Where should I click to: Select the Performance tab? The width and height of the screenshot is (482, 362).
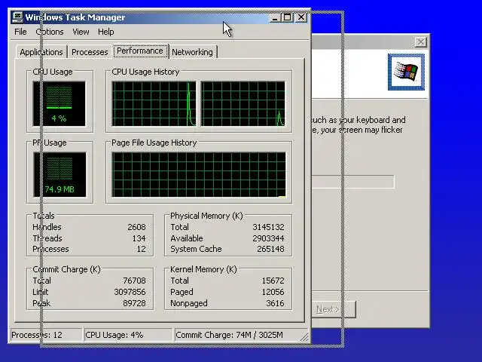tap(140, 51)
